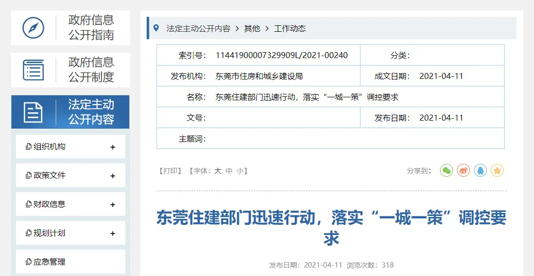Open 政府信息公开制度 sidebar section
534x276 pixels.
(x=71, y=69)
